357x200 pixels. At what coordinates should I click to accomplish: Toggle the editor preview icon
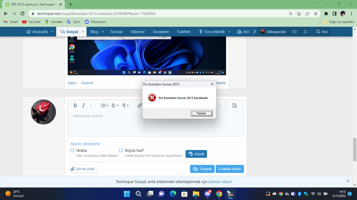click(x=234, y=105)
